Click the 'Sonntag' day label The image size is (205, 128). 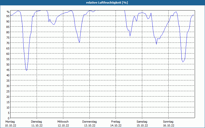point(168,122)
